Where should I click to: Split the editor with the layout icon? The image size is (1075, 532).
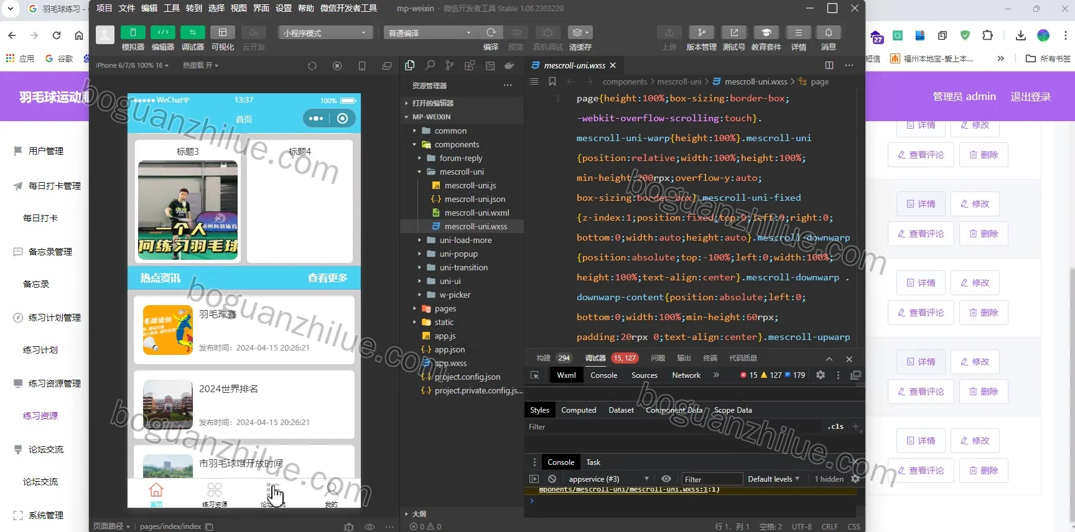(x=829, y=65)
